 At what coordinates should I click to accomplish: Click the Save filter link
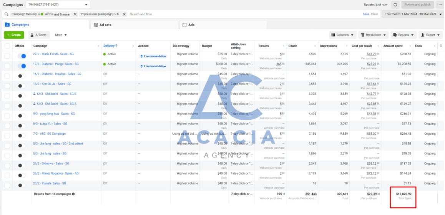(x=366, y=14)
